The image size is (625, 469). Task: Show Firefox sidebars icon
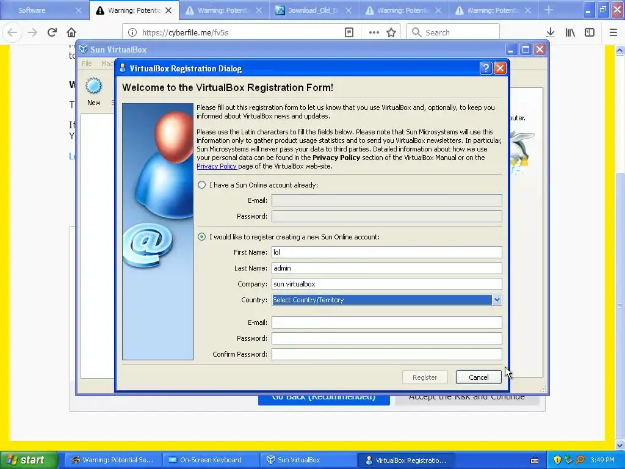click(590, 32)
